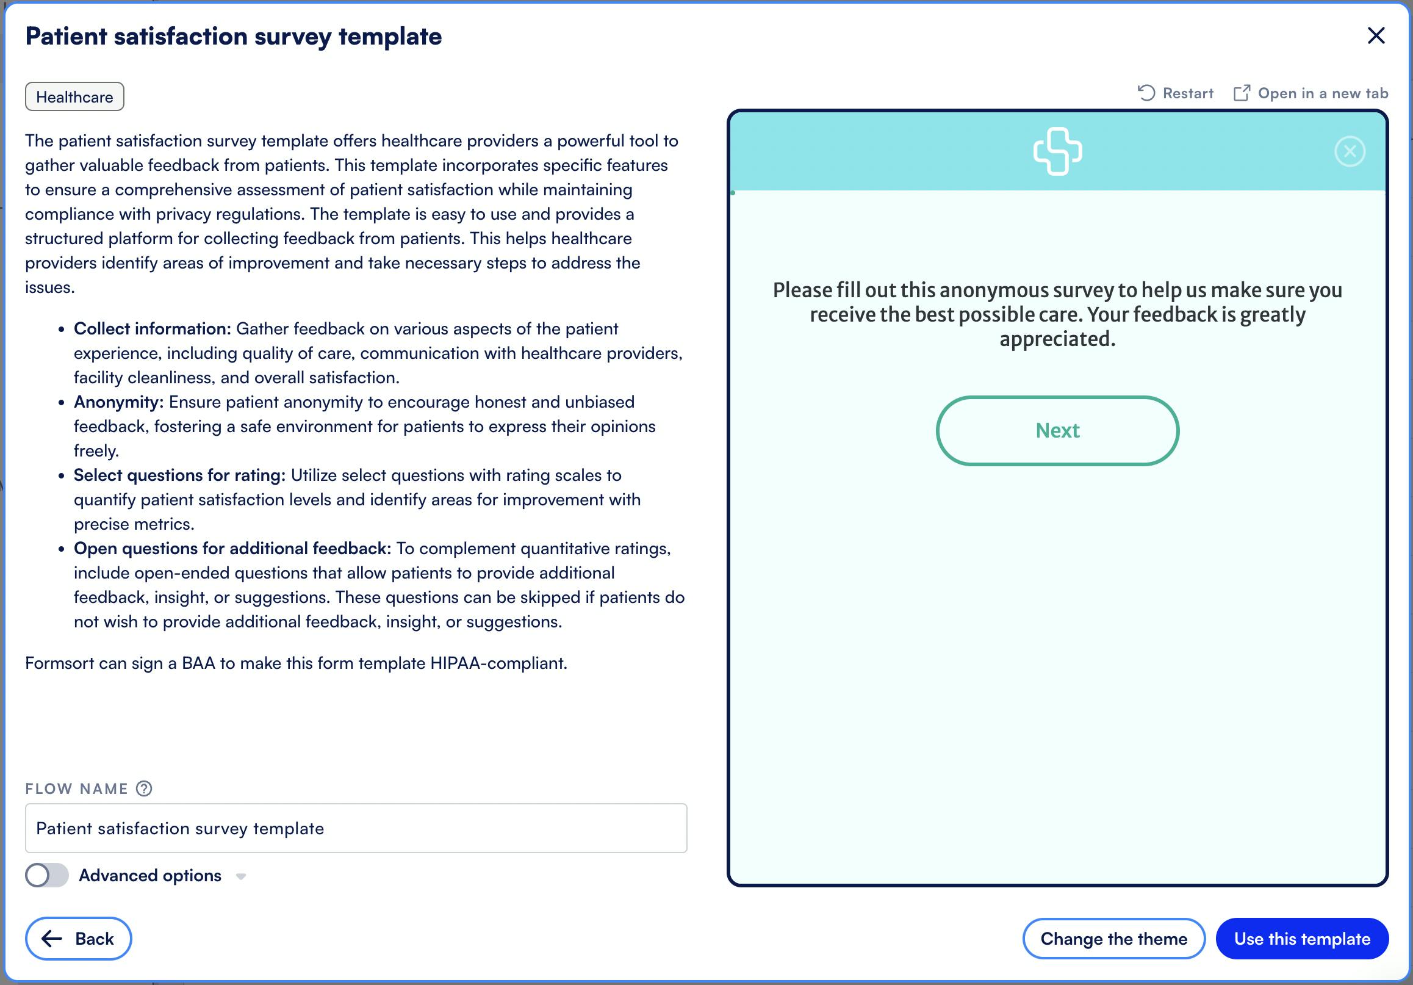Click the close icon inside survey preview
Viewport: 1413px width, 985px height.
click(x=1350, y=150)
